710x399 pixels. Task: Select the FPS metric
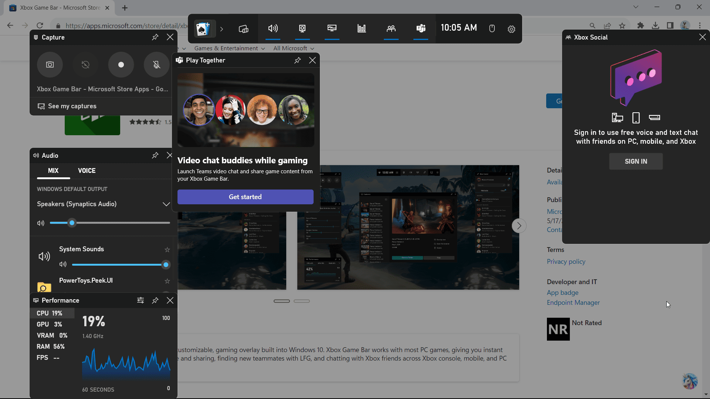(52, 358)
